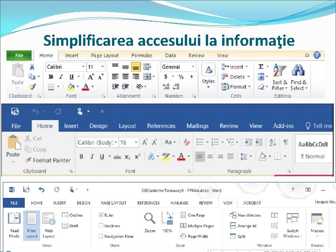Toggle the Ruler checkbox
Image resolution: width=336 pixels, height=252 pixels.
[x=101, y=215]
